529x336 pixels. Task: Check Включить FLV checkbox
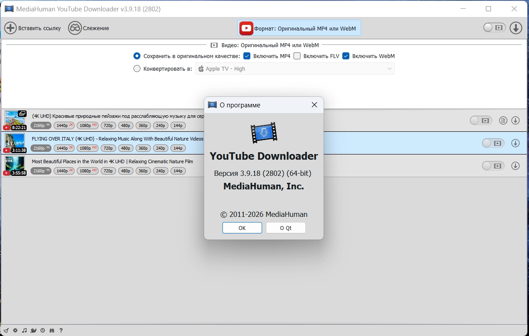tap(297, 56)
